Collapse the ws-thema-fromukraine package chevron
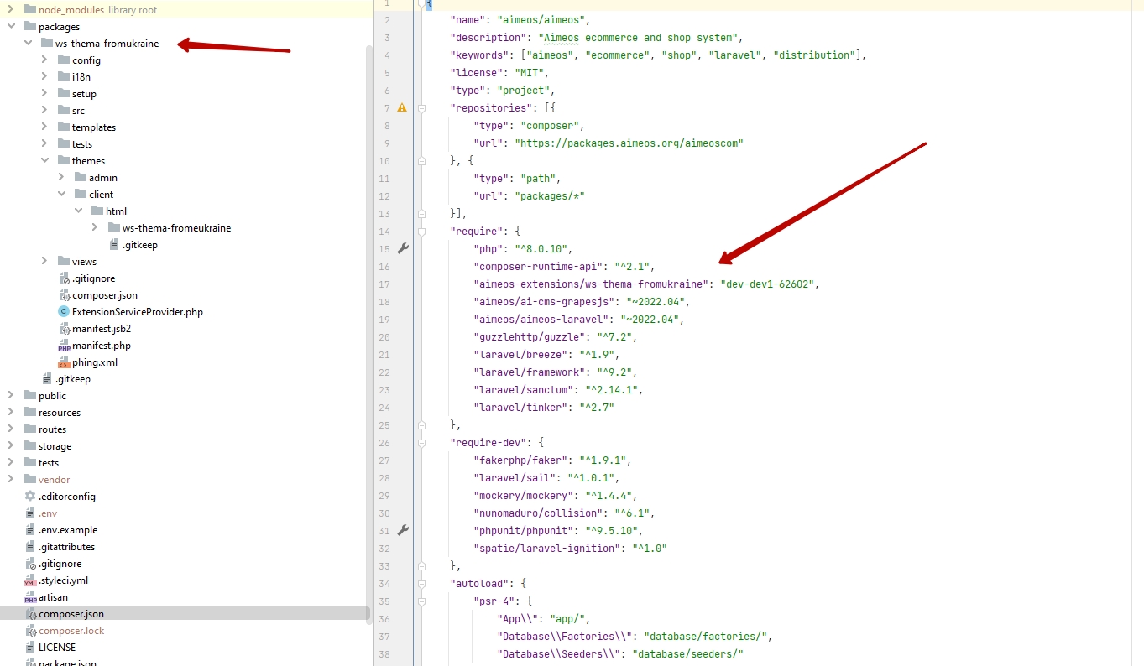1144x666 pixels. pyautogui.click(x=28, y=44)
